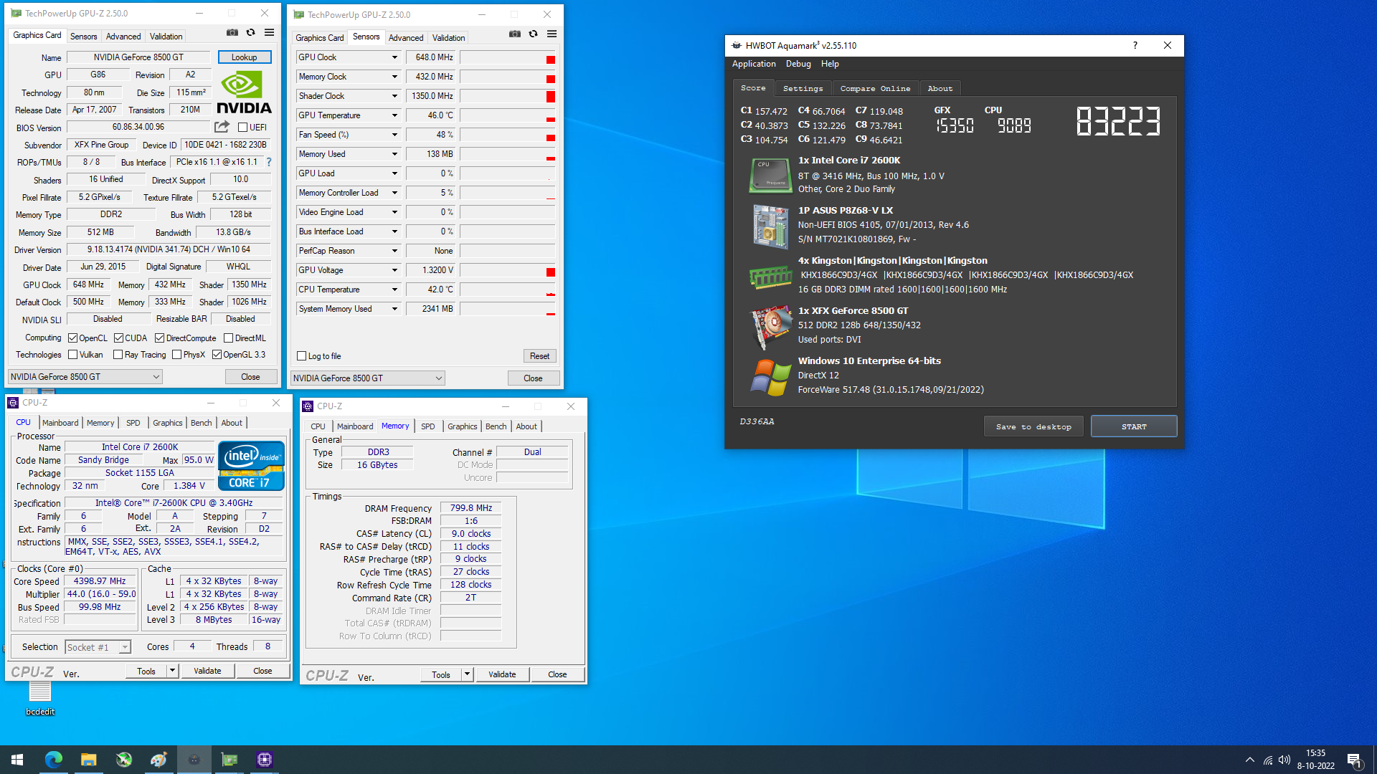Open the Compare Online tab in Aquamark
This screenshot has height=774, width=1377.
coord(875,88)
